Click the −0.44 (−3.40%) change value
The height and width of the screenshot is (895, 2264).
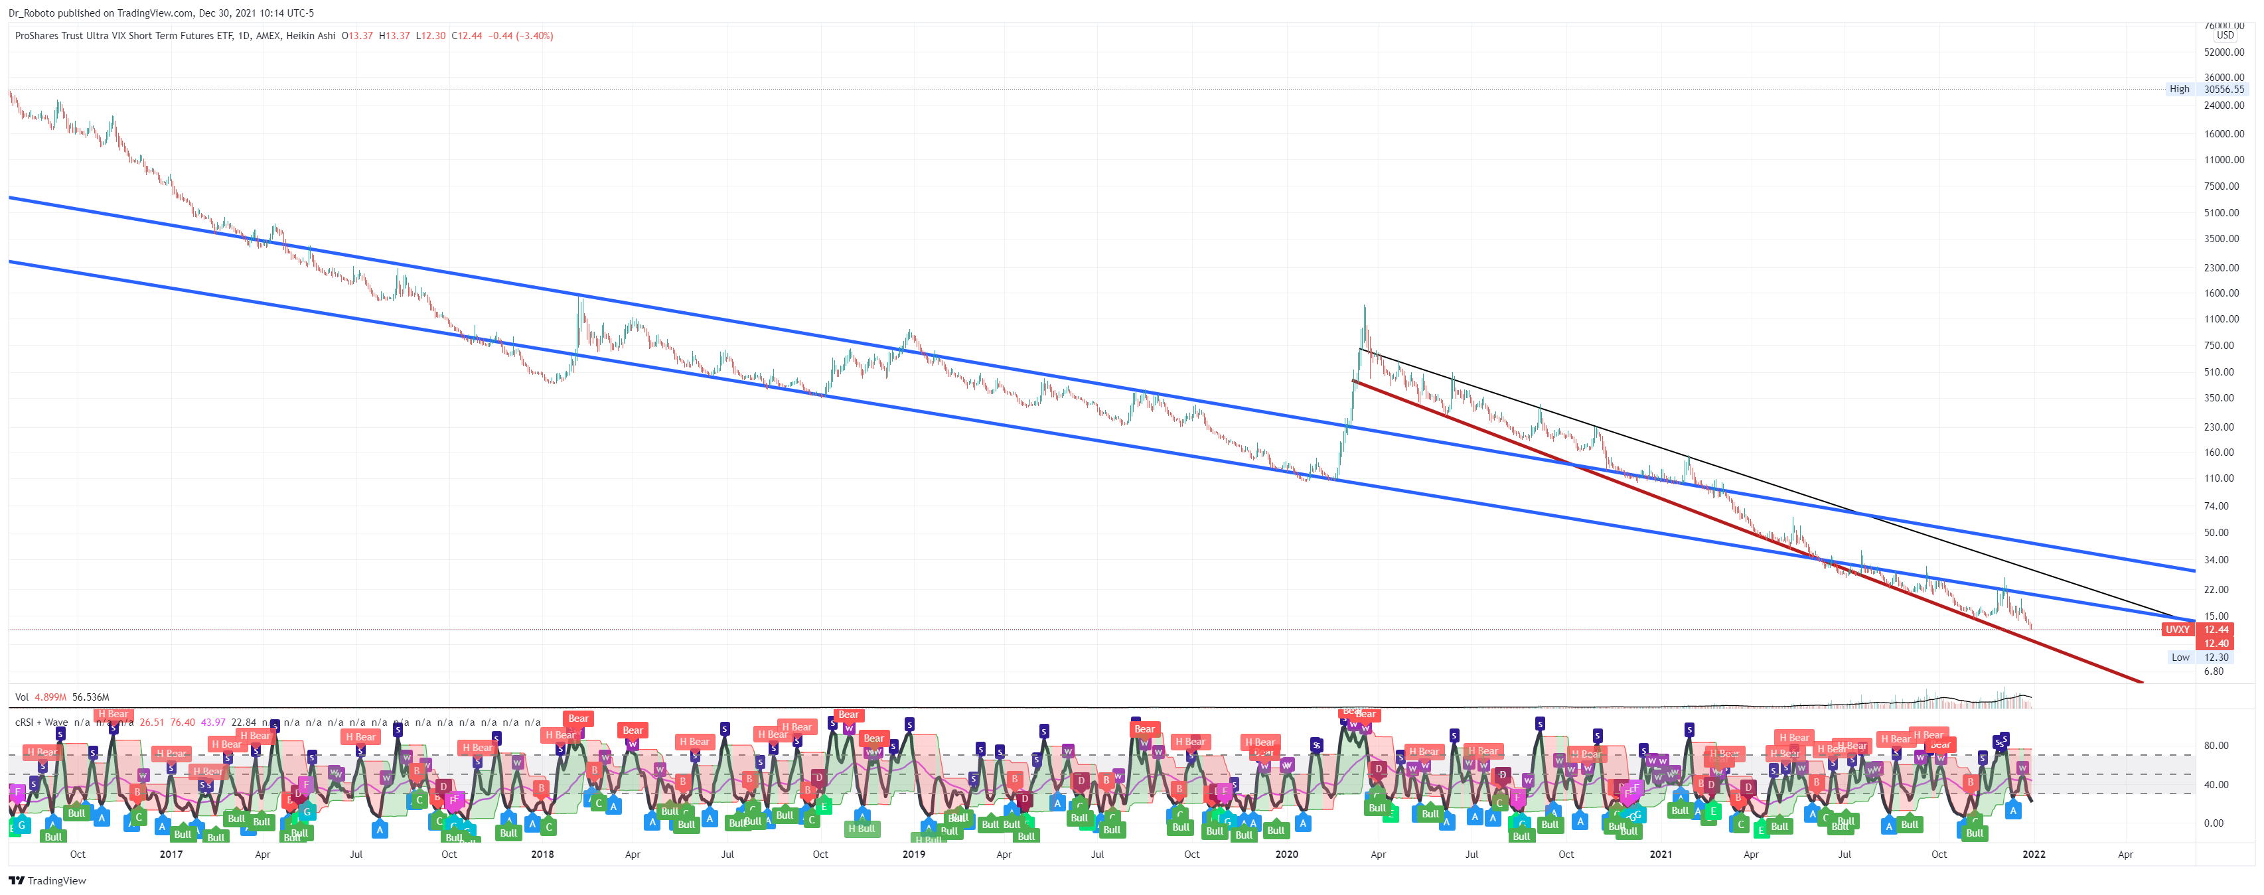pos(521,36)
